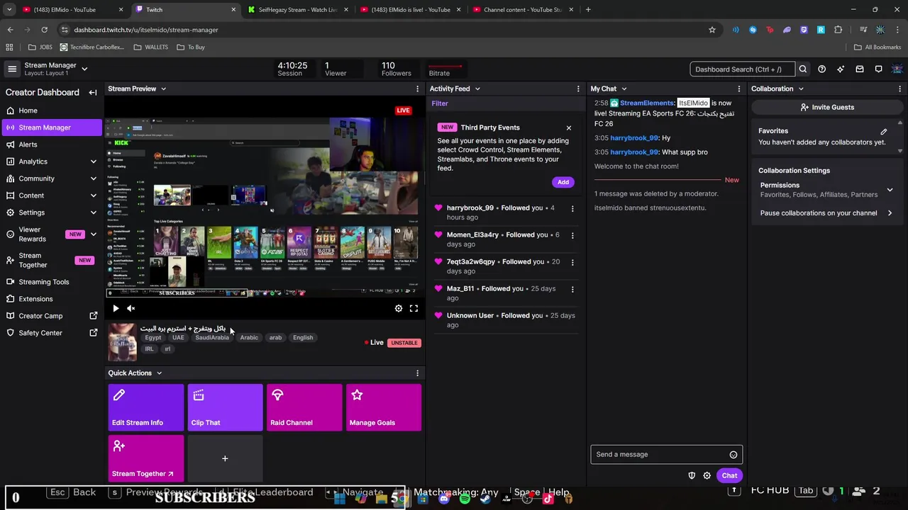
Task: Collapse the Creator Dashboard sidebar
Action: 92,92
